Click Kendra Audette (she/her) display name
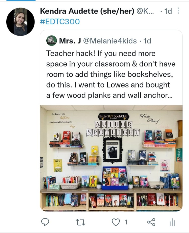Screen dimensions: 189x233 pos(87,11)
